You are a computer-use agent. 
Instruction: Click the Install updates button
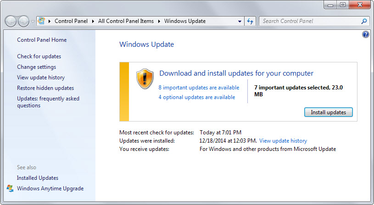click(x=329, y=112)
